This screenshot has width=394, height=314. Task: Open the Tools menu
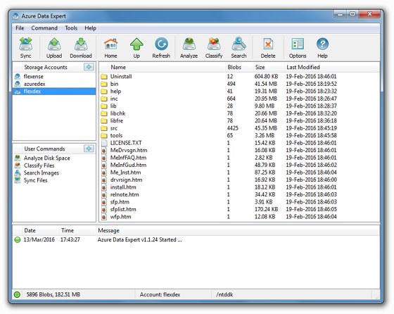[x=71, y=28]
